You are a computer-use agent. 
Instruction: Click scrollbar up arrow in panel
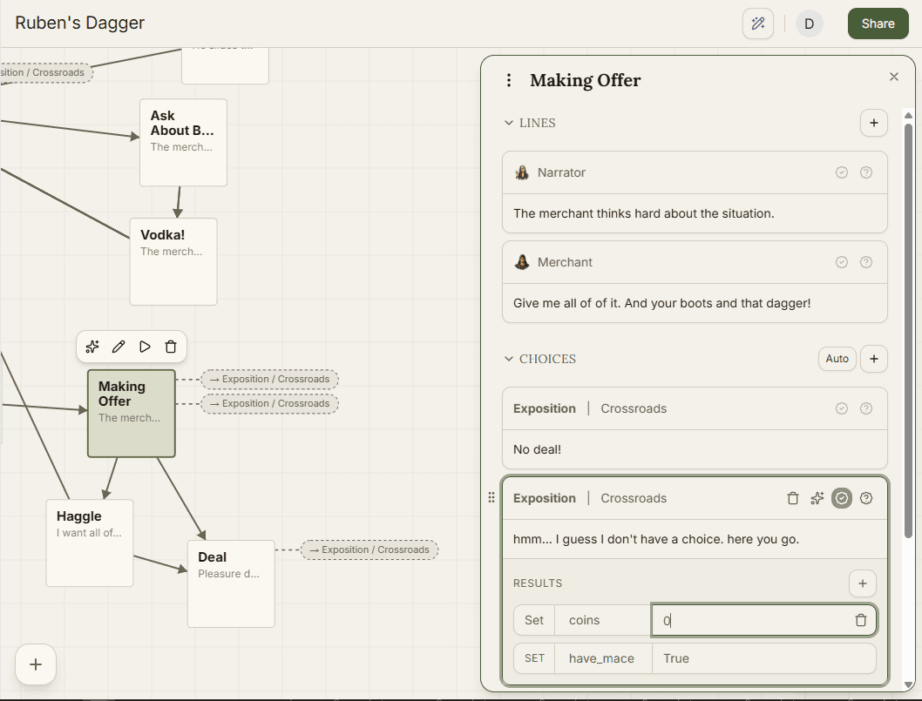click(908, 115)
